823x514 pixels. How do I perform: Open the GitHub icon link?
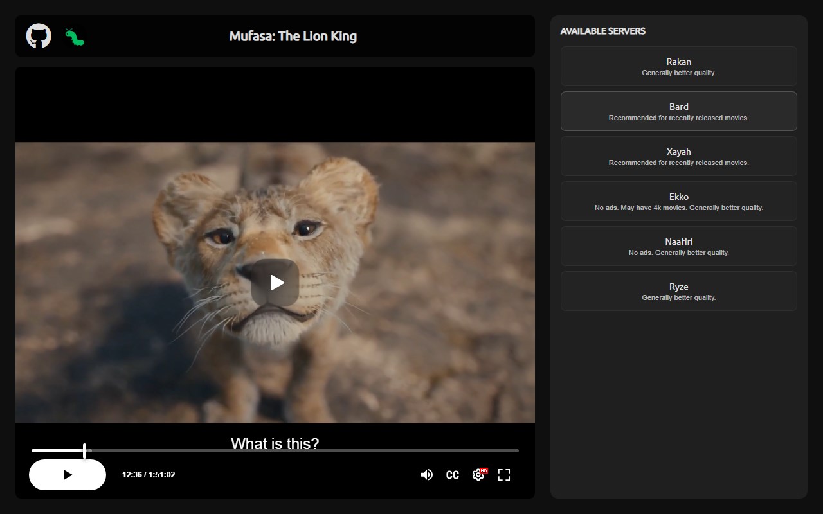click(x=39, y=36)
